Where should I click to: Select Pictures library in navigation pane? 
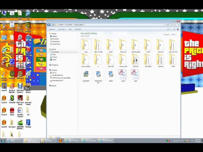pos(55,57)
